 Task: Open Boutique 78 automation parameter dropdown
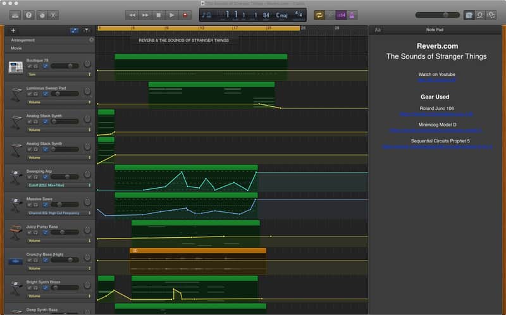point(59,74)
